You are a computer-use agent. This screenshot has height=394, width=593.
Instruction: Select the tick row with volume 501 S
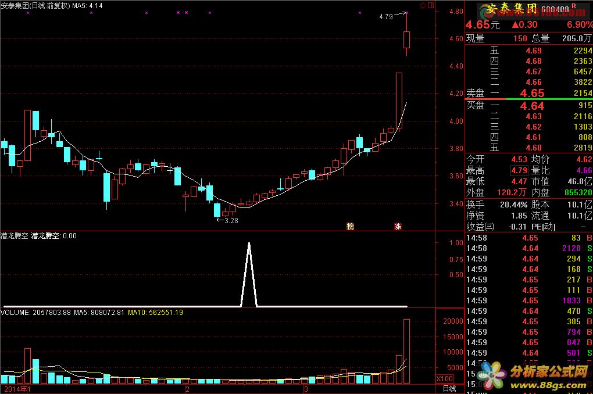529,353
